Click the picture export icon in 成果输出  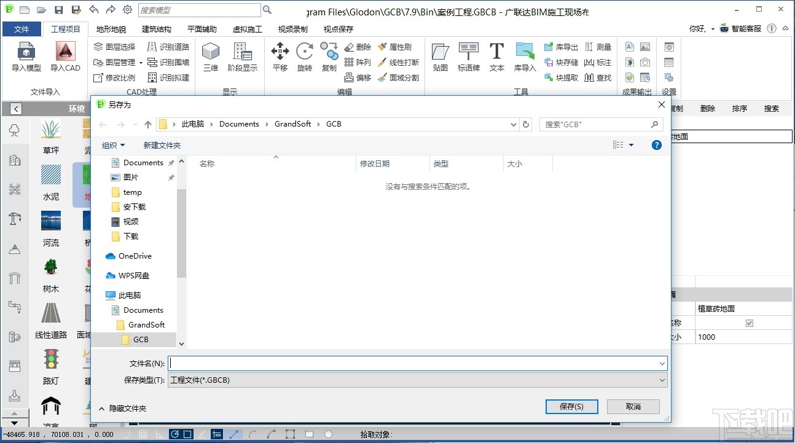[x=645, y=47]
